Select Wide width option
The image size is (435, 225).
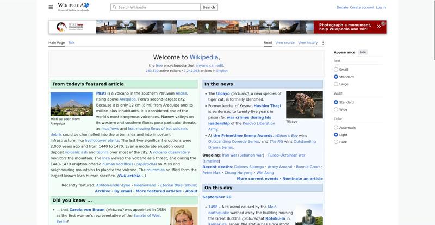tap(336, 109)
